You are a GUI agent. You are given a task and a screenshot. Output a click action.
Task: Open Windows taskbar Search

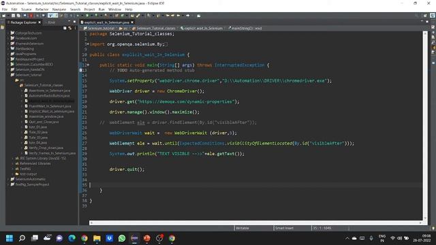pyautogui.click(x=22, y=238)
